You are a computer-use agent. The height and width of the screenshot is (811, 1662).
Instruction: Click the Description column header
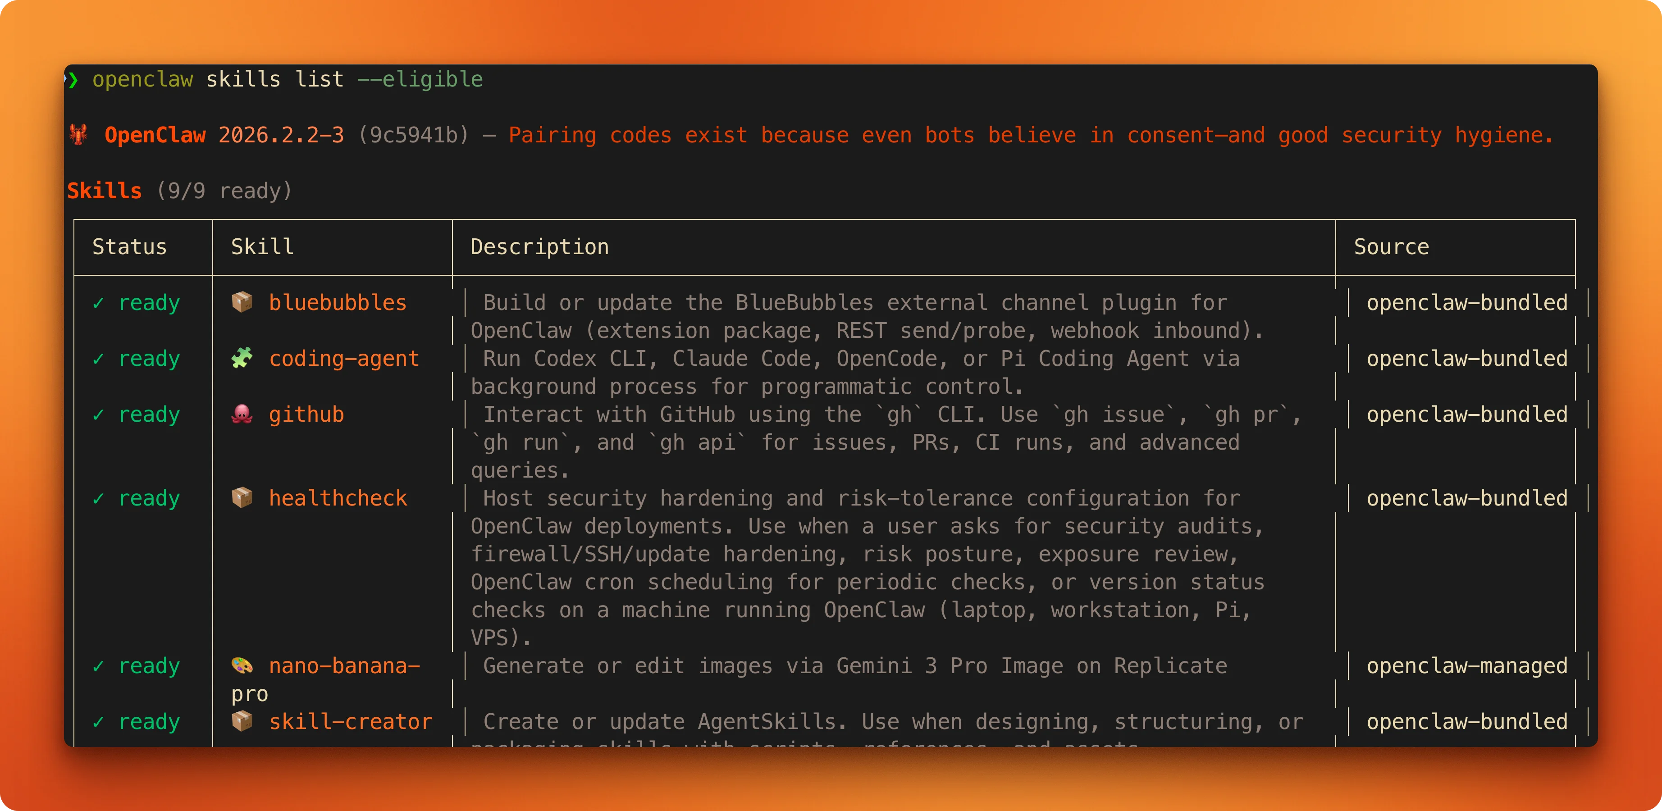click(x=539, y=247)
